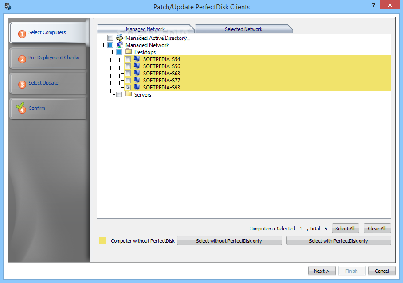Select the SOFTPEDIA-S54 row text
Screen dimensions: 403x283
pyautogui.click(x=161, y=59)
